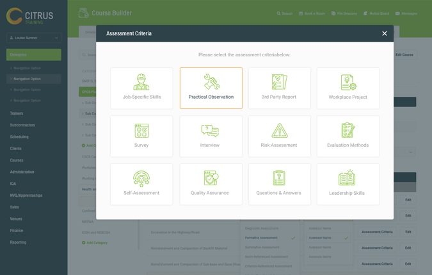Click the Survey label
Viewport: 432px width, 275px height.
click(x=141, y=145)
